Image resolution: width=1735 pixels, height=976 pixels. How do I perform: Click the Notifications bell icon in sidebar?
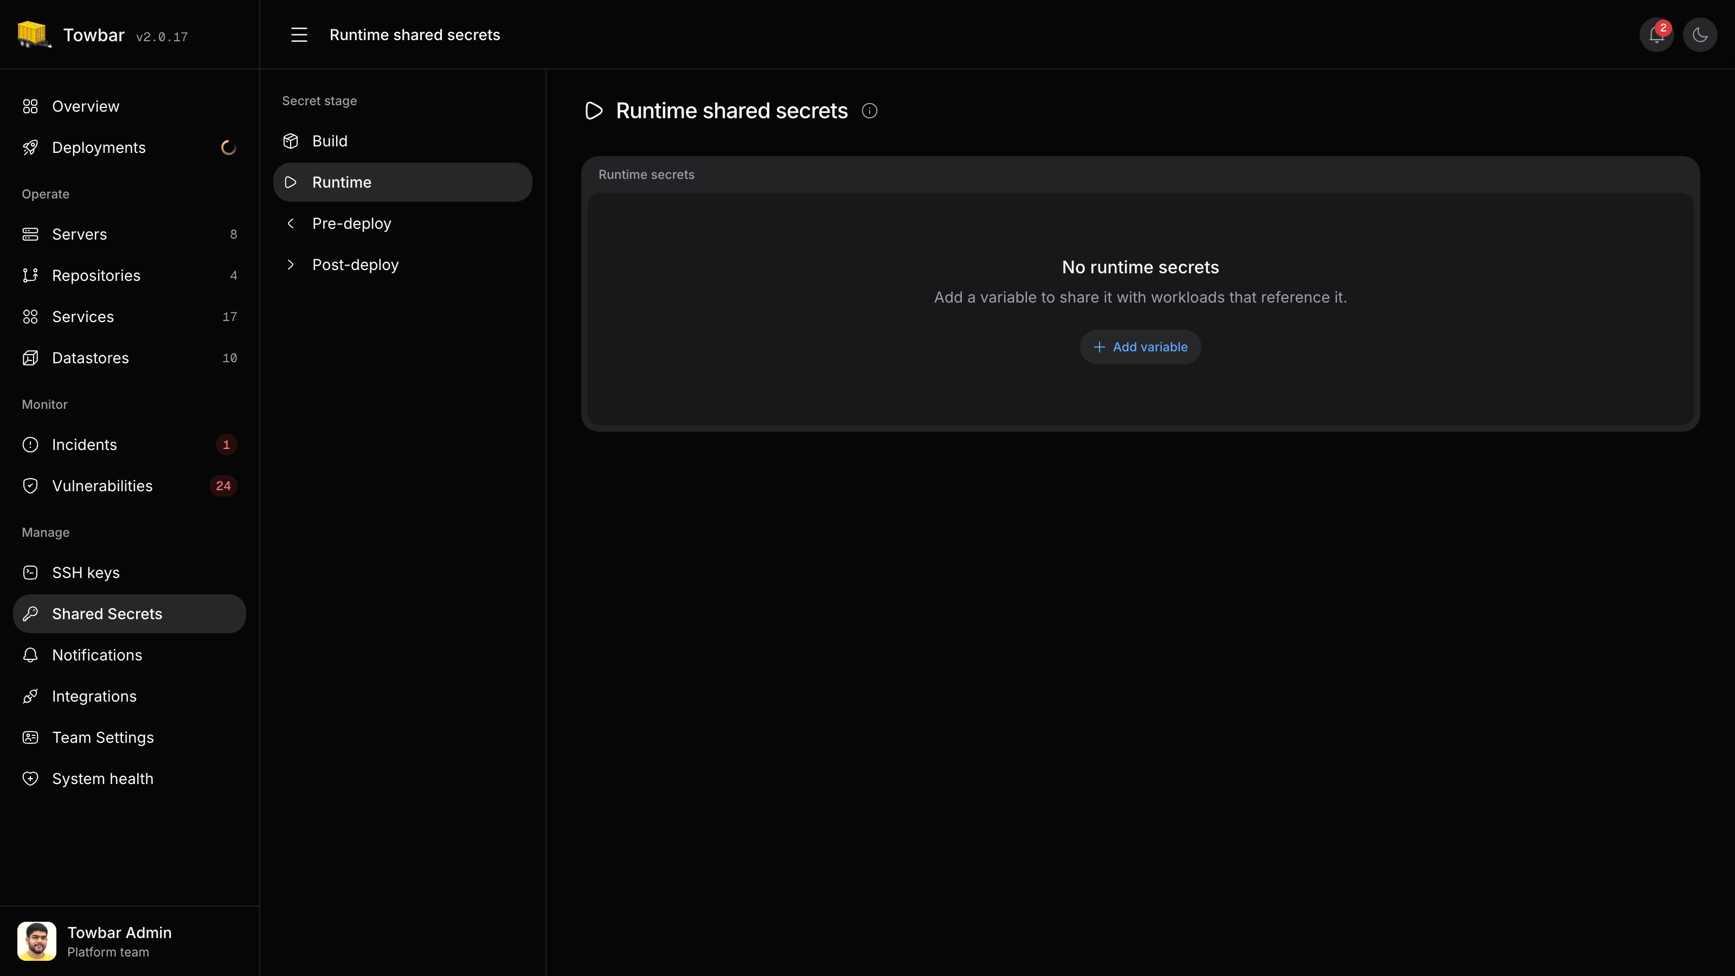[30, 654]
